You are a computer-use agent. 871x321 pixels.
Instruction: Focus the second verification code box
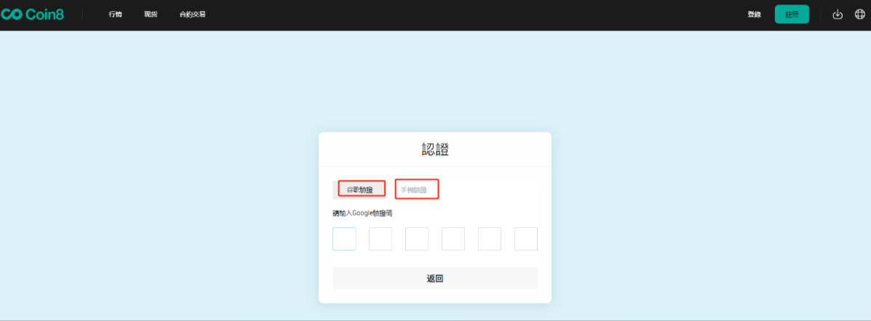coord(381,239)
